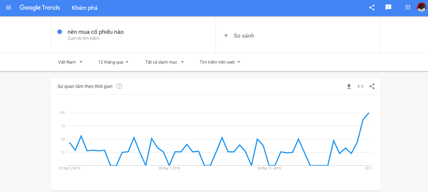This screenshot has height=192, width=428.
Task: Expand the Việt Nam region dropdown
Action: (70, 62)
